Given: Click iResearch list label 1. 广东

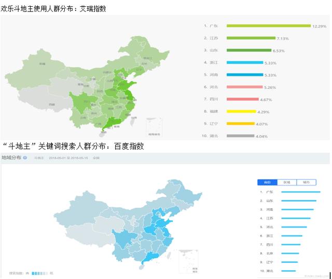Looking at the screenshot, I should tap(211, 26).
